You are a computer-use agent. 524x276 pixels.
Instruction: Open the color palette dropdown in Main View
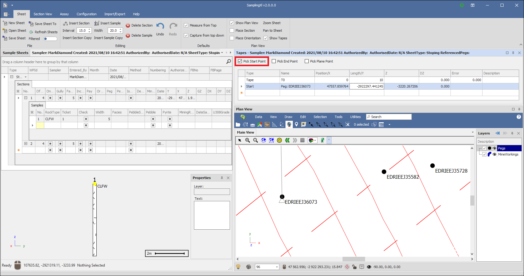(x=313, y=140)
